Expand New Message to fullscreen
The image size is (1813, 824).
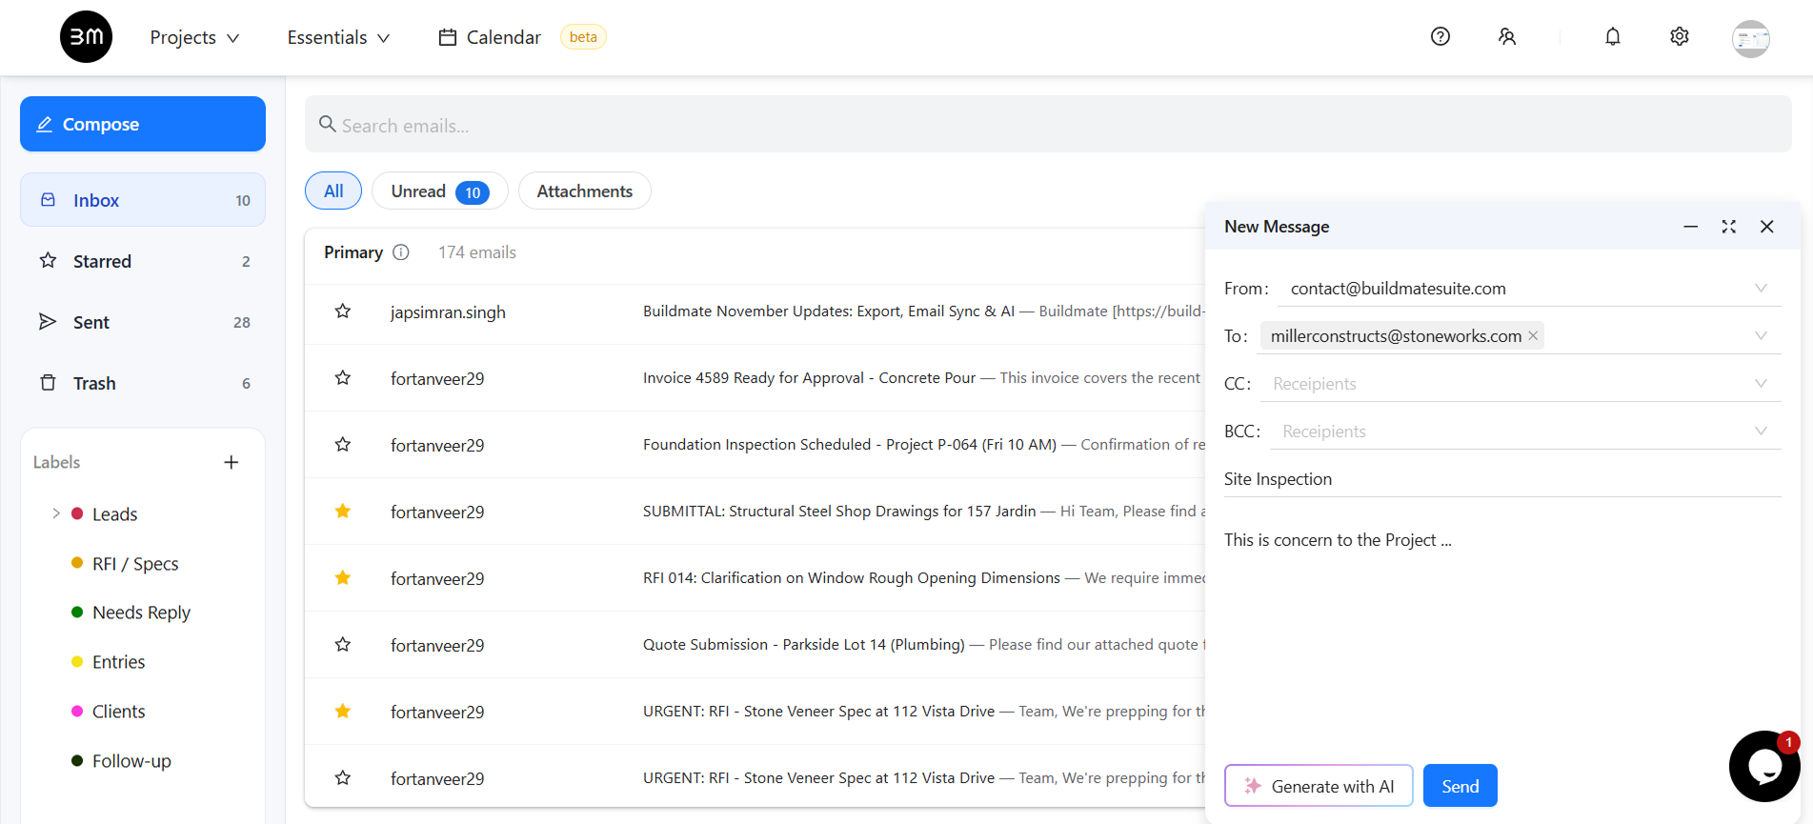pos(1729,227)
